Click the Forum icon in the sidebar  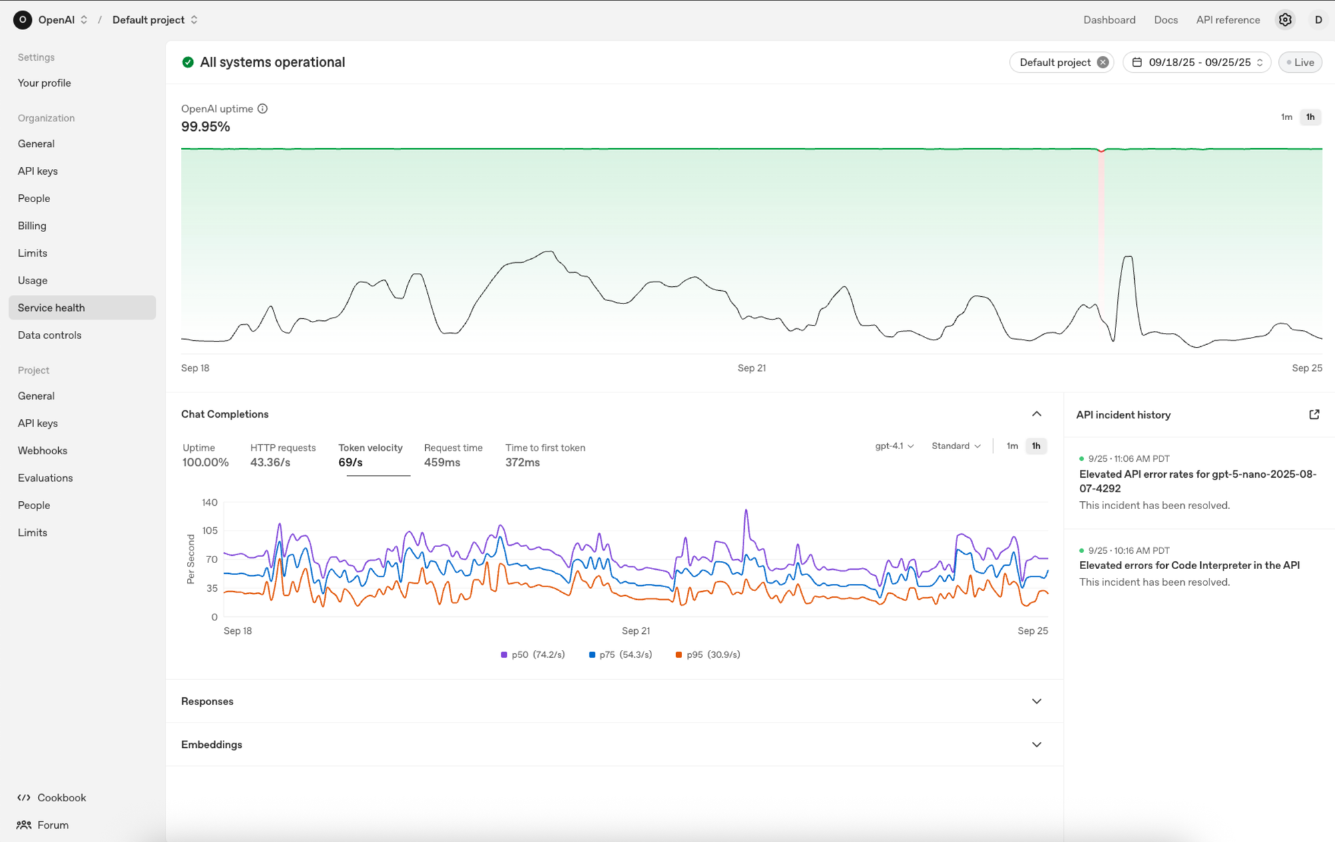pos(24,825)
